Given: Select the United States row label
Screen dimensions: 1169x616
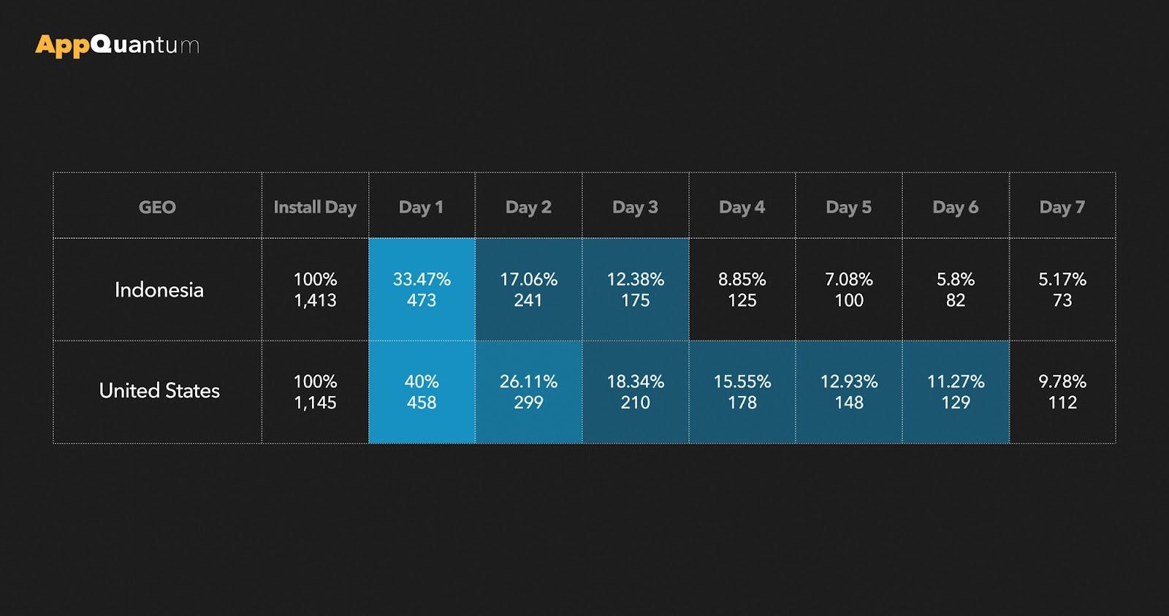Looking at the screenshot, I should pos(159,391).
